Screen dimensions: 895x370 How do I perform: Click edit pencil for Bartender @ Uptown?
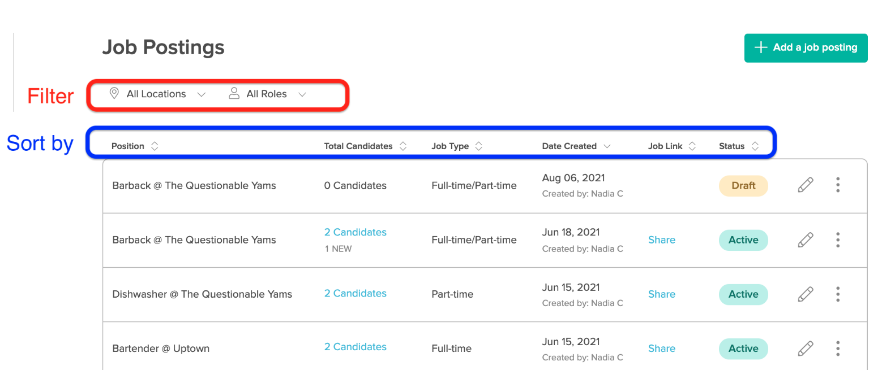tap(806, 349)
